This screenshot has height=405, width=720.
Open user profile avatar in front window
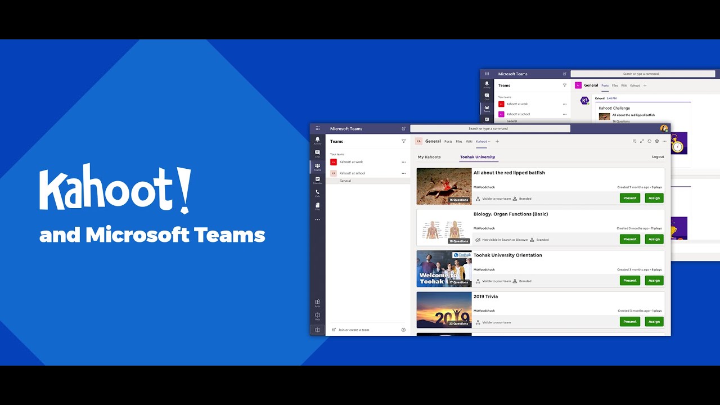[x=664, y=128]
